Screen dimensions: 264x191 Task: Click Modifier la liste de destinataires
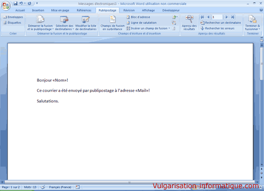tap(86, 23)
